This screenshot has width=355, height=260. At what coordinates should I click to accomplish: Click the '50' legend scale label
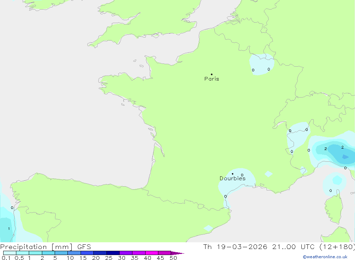pyautogui.click(x=173, y=258)
